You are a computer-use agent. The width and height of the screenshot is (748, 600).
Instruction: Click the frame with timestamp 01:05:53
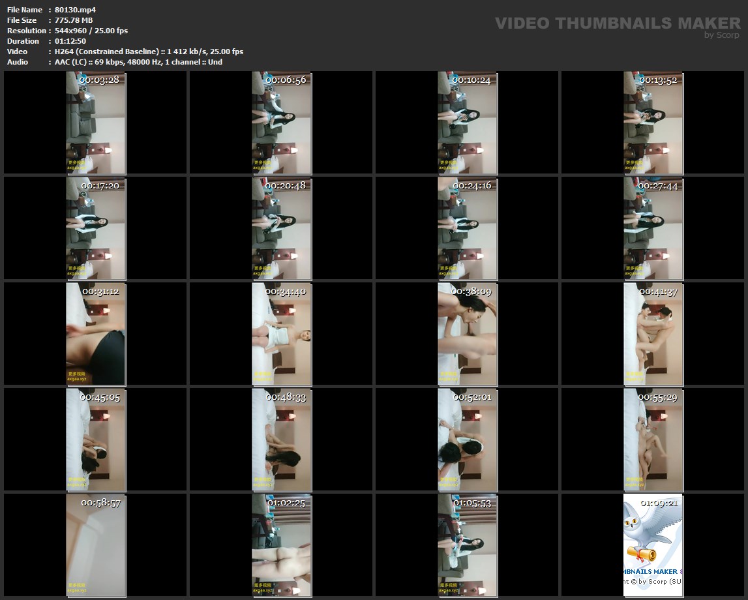(x=467, y=545)
